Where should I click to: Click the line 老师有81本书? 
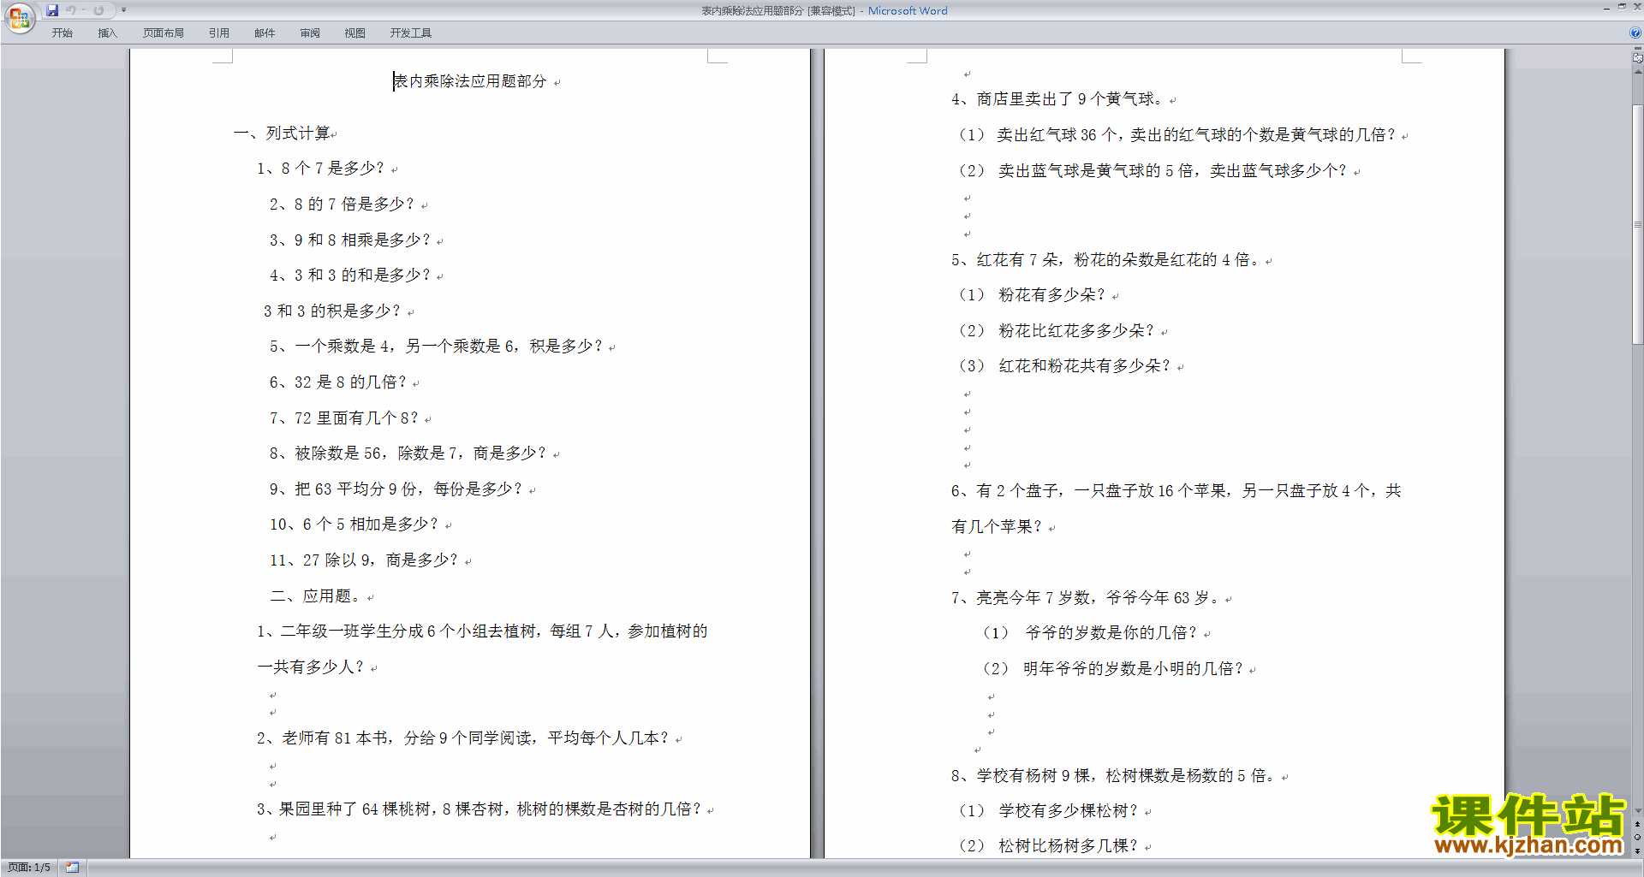click(x=463, y=738)
